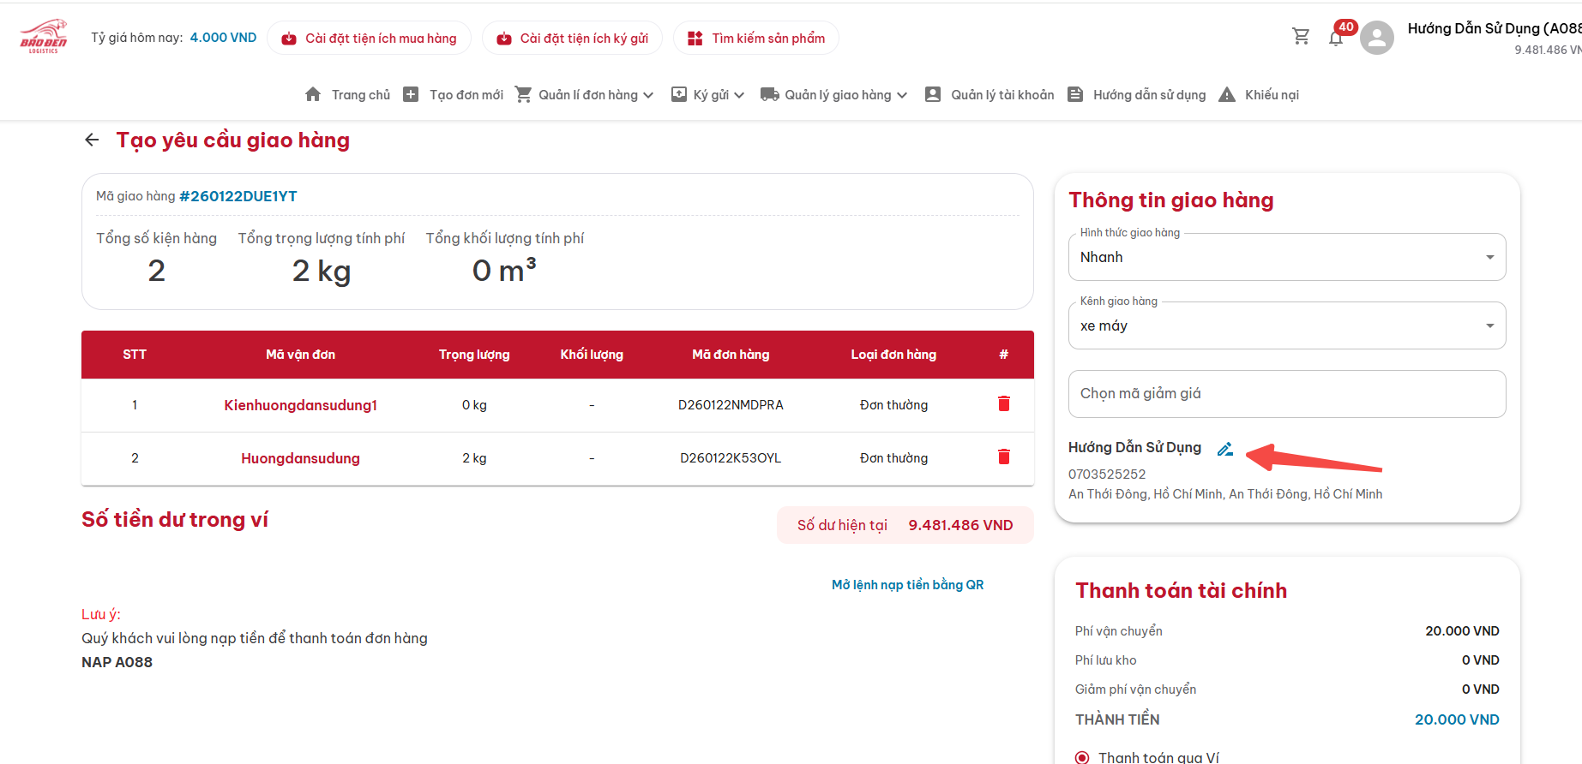Click the 2 kg weight in Huongdansudung row
Screen dimensions: 1582x764
[x=474, y=458]
